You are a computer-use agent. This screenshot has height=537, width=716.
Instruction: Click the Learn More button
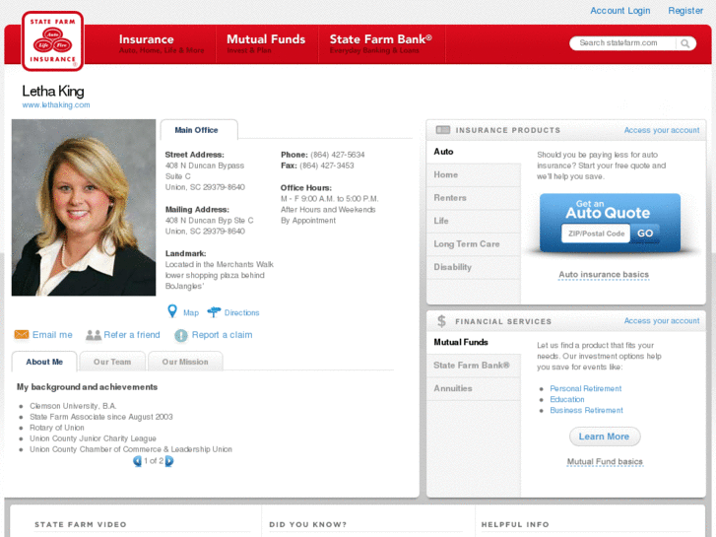[x=605, y=436]
